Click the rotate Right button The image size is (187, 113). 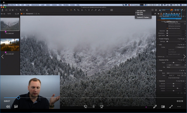[x=177, y=65]
